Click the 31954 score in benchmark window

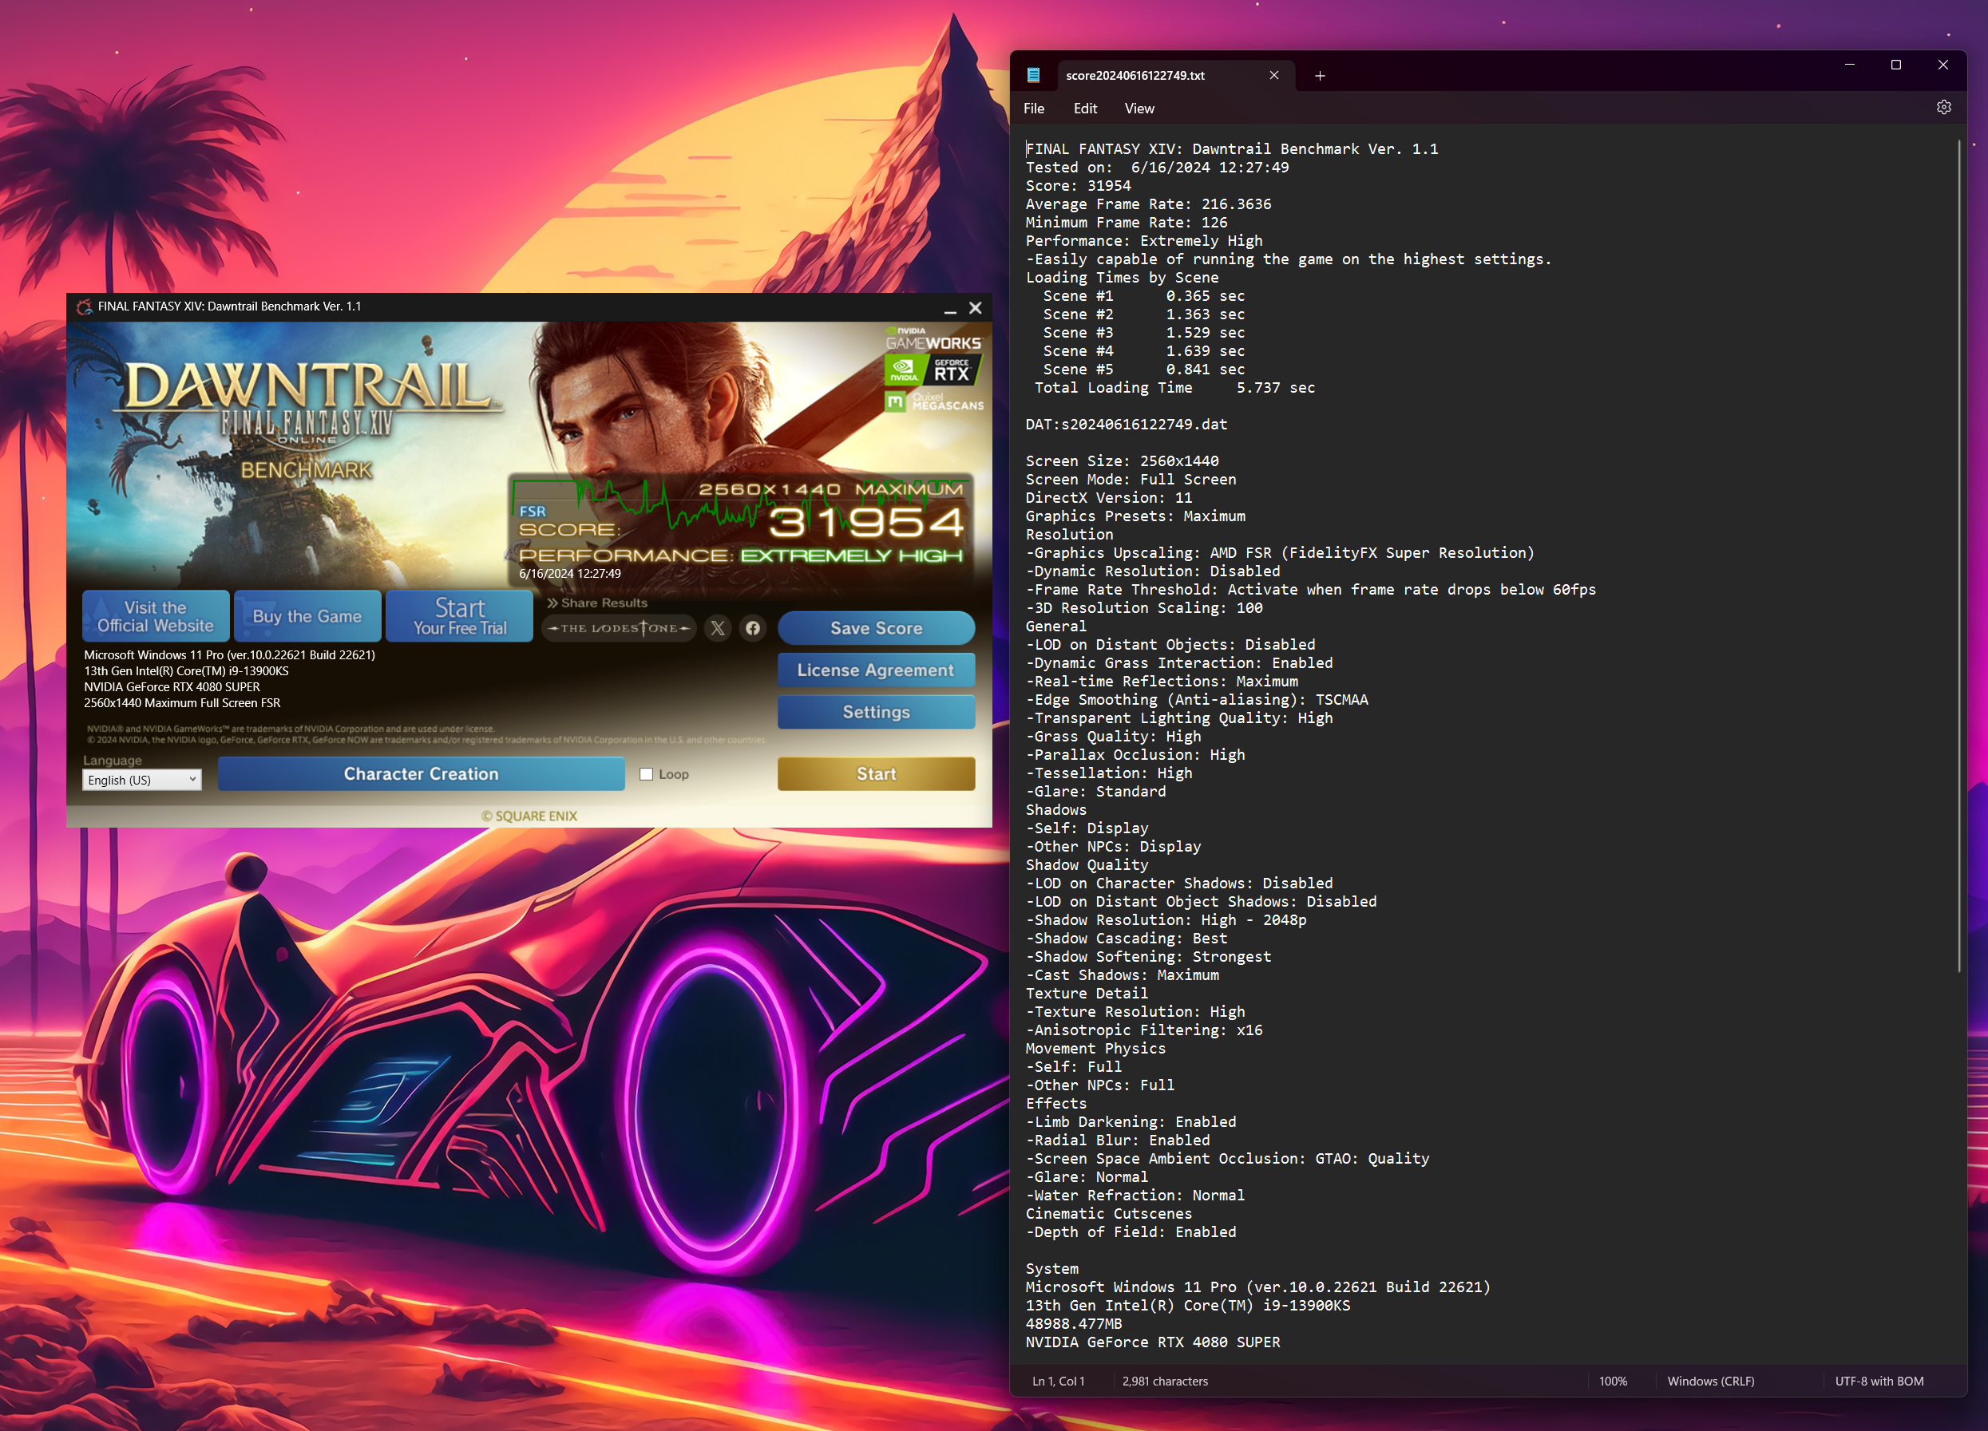click(x=866, y=523)
